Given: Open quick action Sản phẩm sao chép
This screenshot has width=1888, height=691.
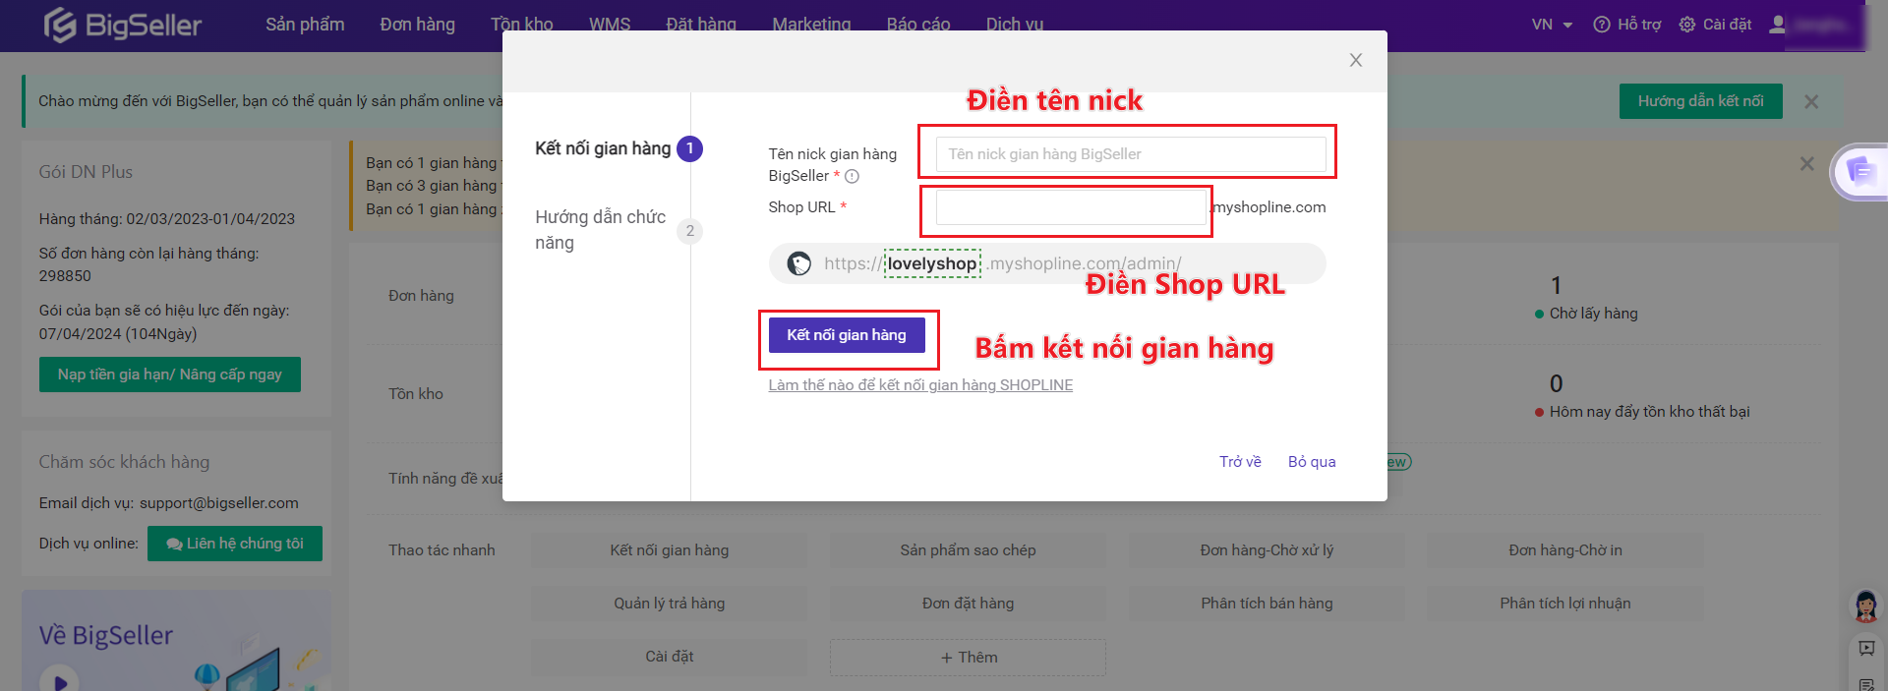Looking at the screenshot, I should coord(969,550).
